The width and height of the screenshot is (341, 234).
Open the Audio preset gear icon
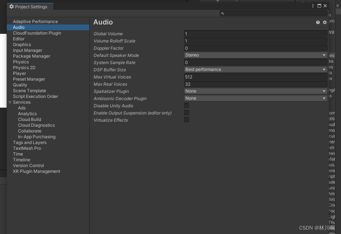pos(324,22)
